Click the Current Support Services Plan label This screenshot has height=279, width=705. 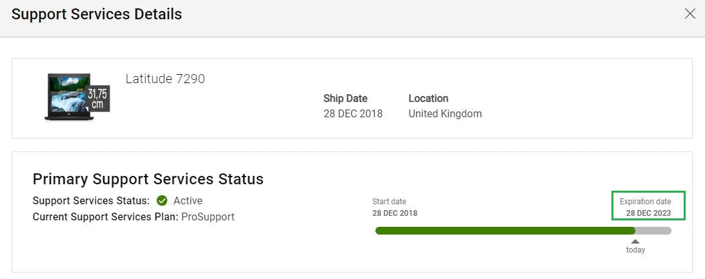point(106,217)
